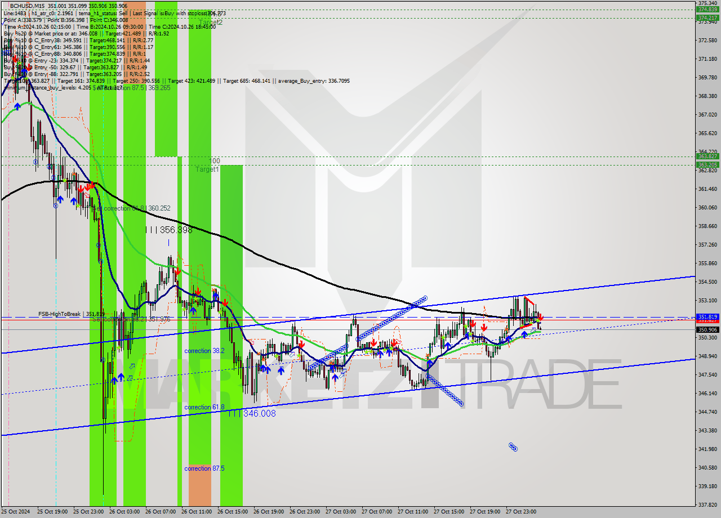Click the blue 351.819 price tag
721x518 pixels.
coord(707,316)
